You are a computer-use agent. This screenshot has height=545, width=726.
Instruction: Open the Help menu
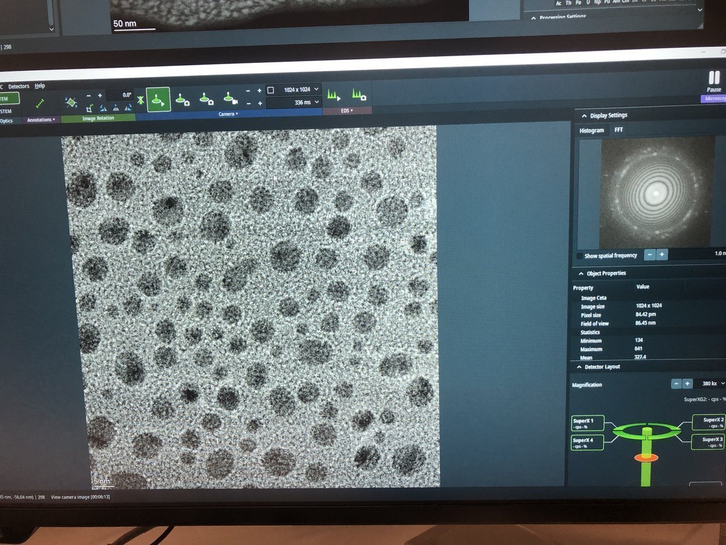(39, 86)
